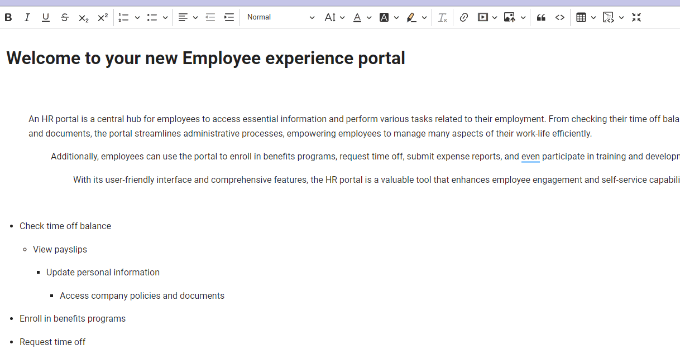Click the underlined word 'even'
This screenshot has height=359, width=680.
click(x=530, y=157)
